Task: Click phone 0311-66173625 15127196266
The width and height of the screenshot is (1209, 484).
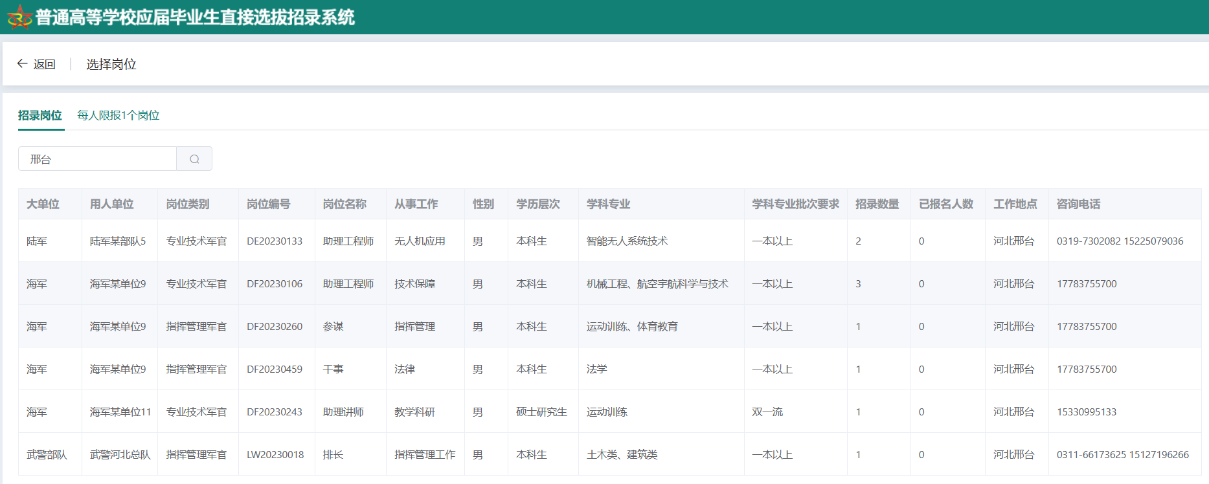Action: pyautogui.click(x=1123, y=455)
